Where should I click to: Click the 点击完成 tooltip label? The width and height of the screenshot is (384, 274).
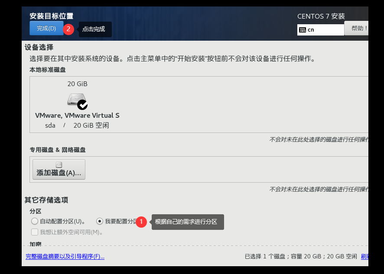point(94,29)
